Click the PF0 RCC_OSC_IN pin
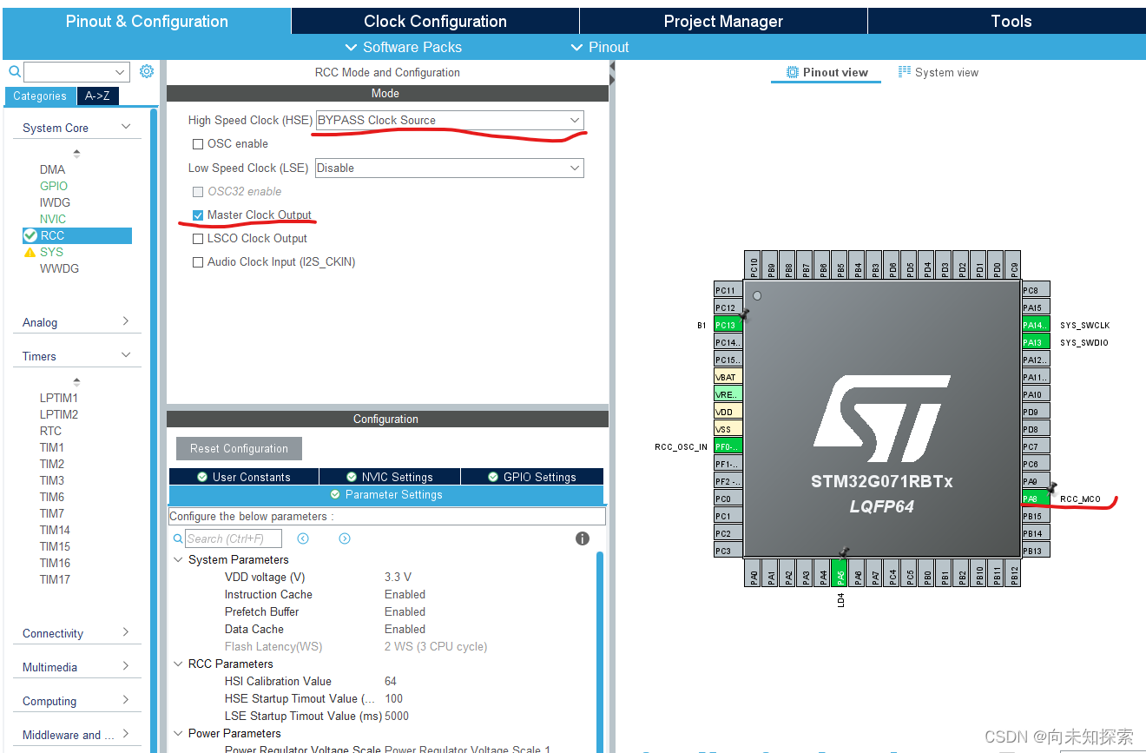This screenshot has height=753, width=1146. pos(728,446)
